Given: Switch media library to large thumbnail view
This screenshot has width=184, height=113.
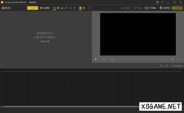Looking at the screenshot, I should [x=80, y=8].
